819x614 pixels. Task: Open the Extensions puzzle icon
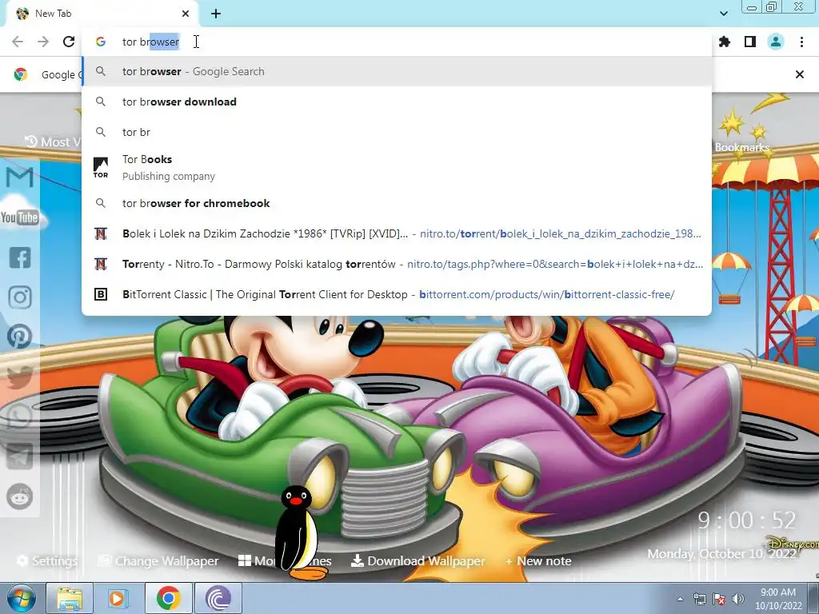click(x=725, y=42)
